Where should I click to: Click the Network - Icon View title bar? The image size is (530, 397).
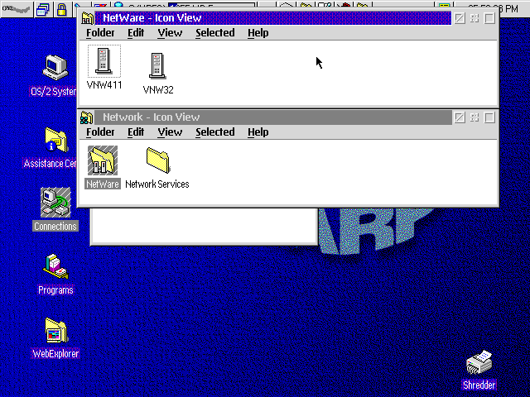coord(272,117)
